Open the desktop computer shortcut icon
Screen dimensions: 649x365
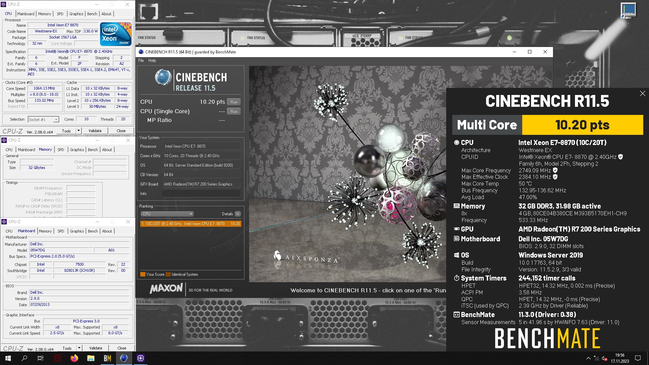click(x=629, y=10)
